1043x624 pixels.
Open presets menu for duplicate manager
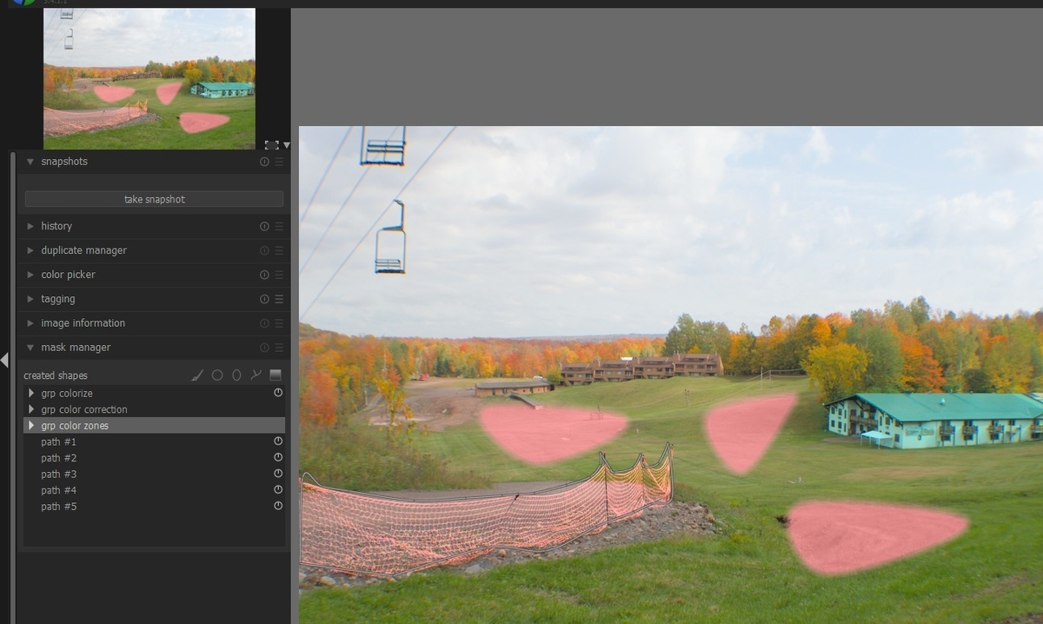click(279, 250)
